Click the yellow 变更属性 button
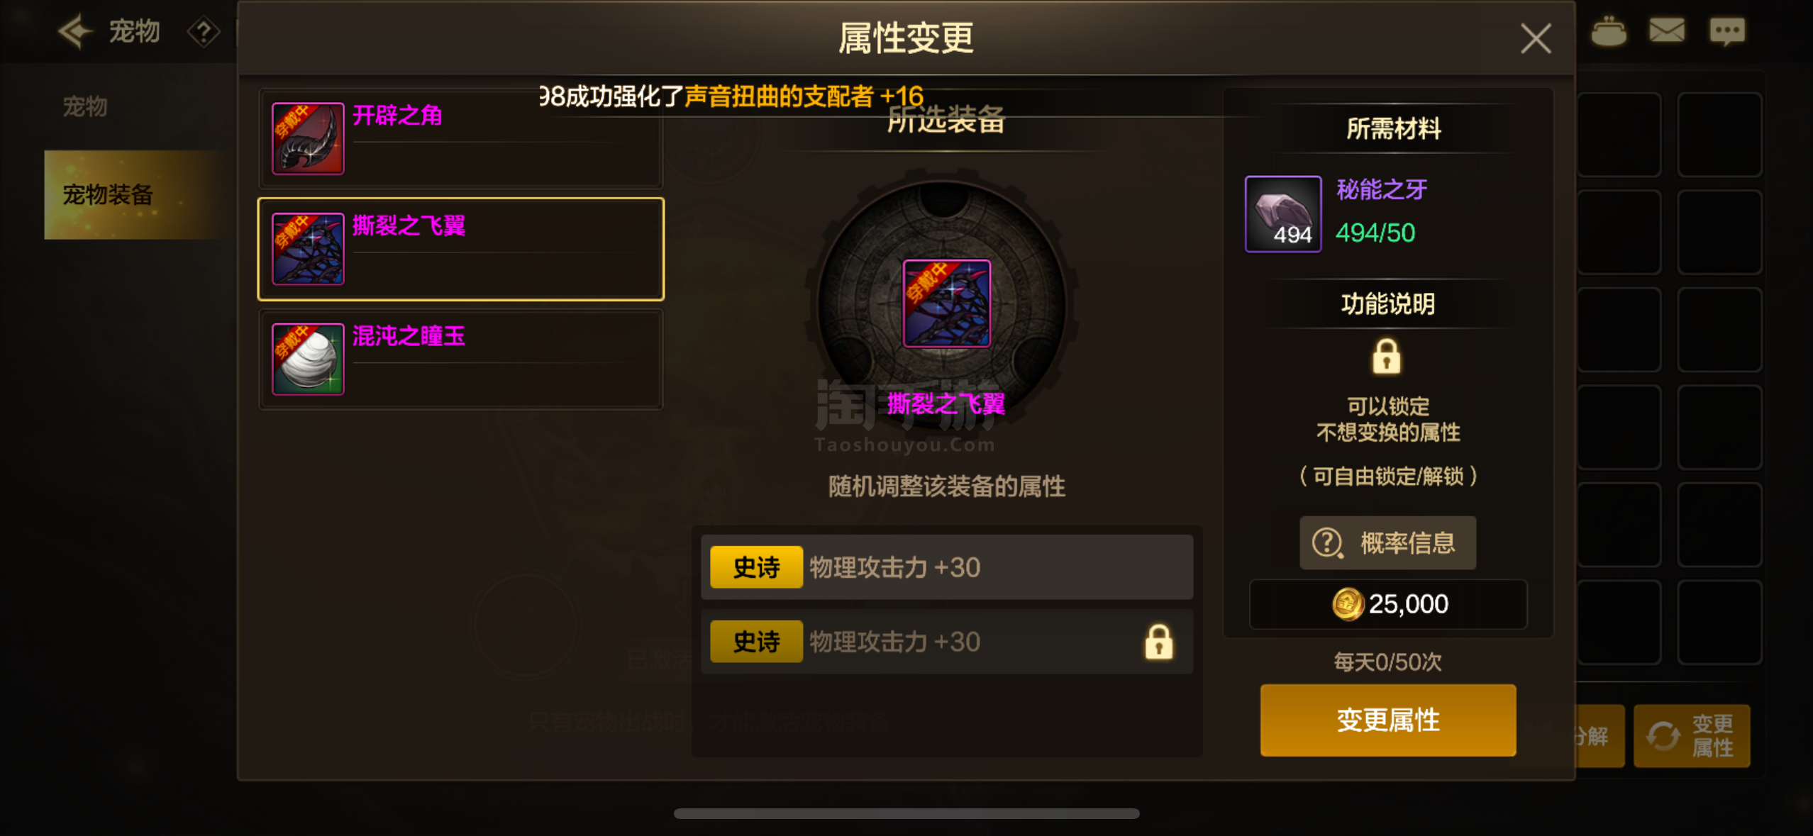Screen dimensions: 1813x836 point(1388,720)
